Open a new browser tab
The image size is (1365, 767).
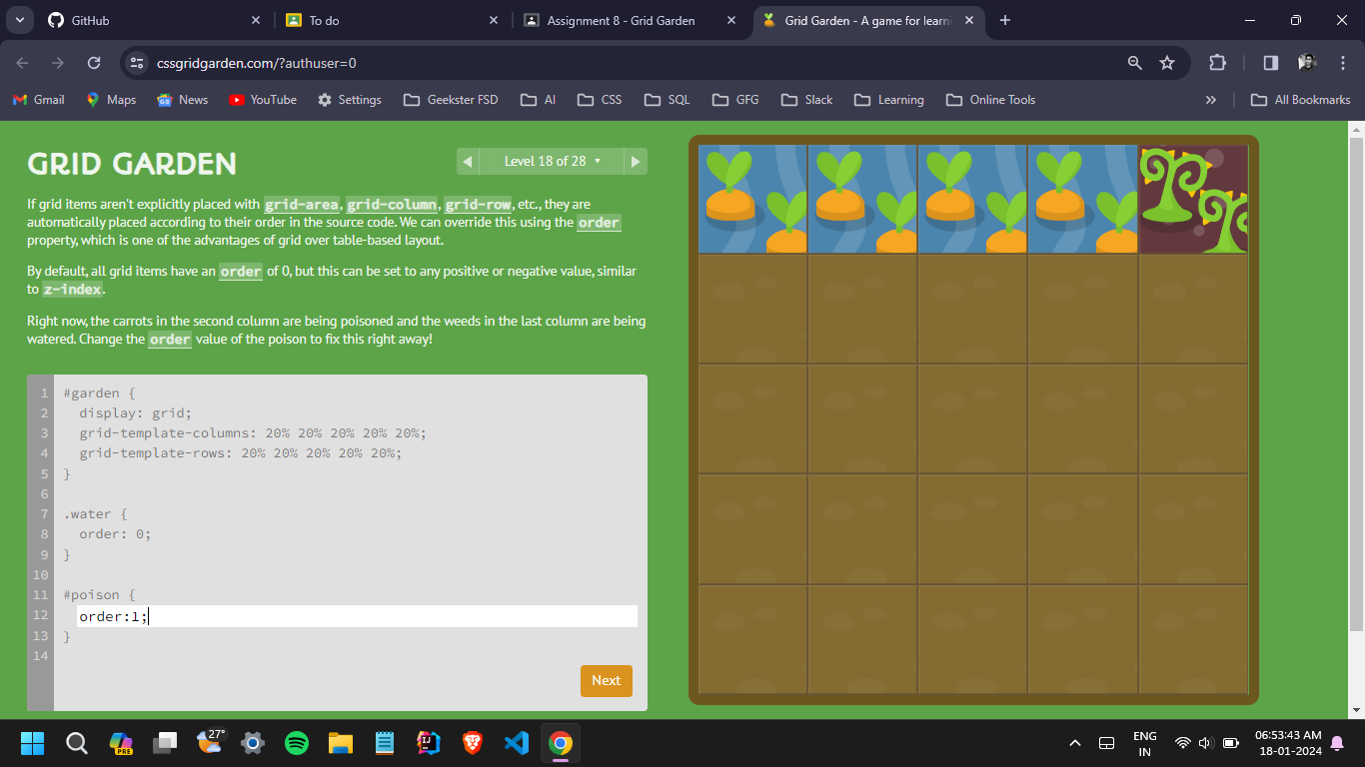[x=1005, y=20]
